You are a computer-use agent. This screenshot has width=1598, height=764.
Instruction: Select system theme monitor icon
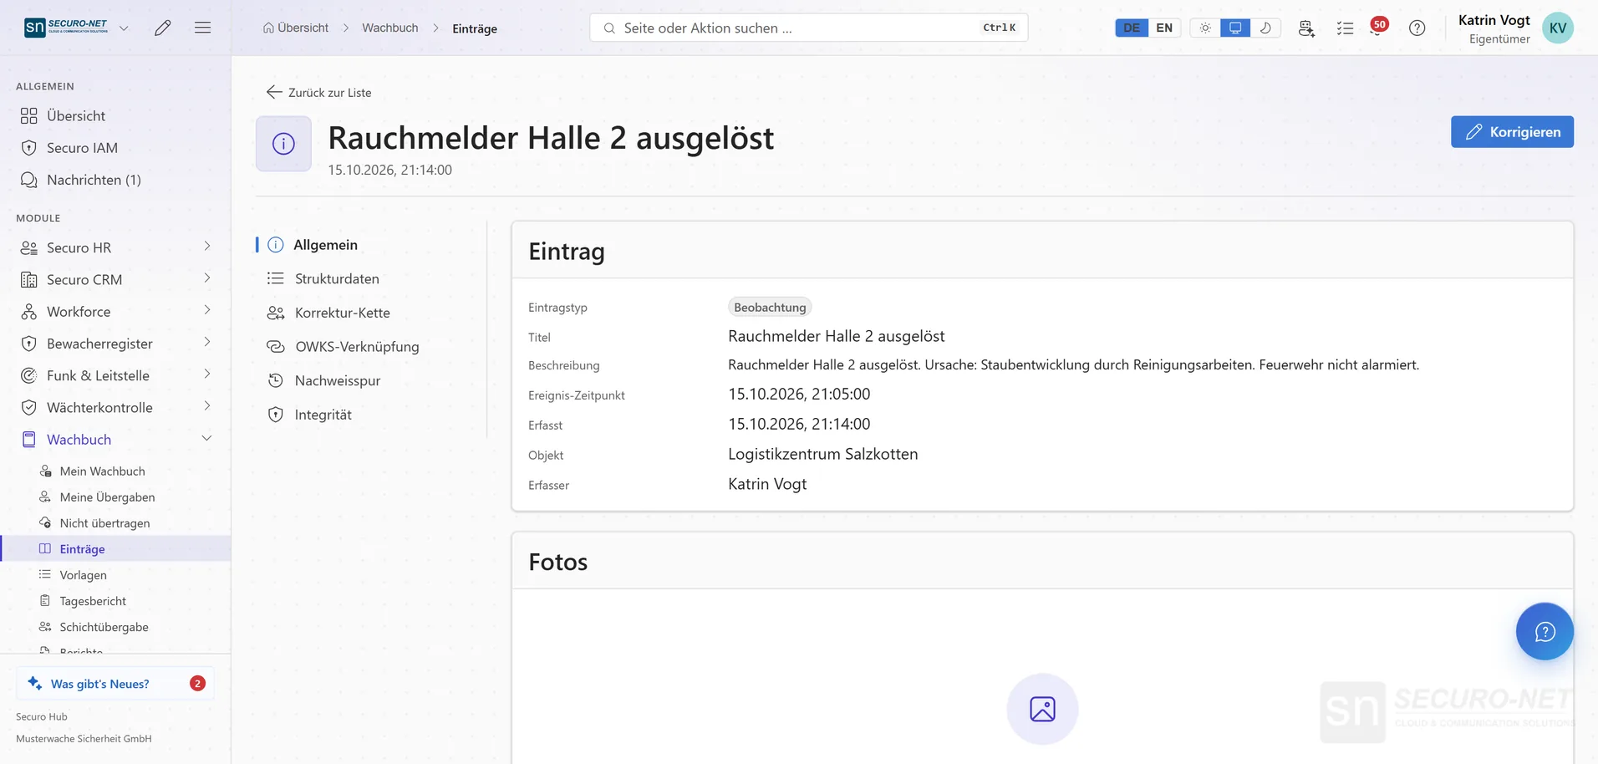click(1235, 28)
